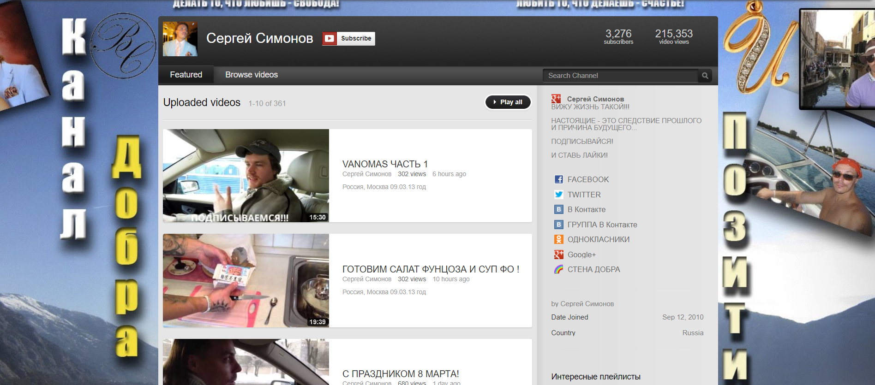Click Google+ icon next to channel name

556,99
